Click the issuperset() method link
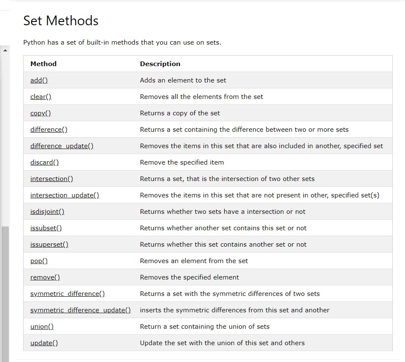405x362 pixels. coord(49,244)
